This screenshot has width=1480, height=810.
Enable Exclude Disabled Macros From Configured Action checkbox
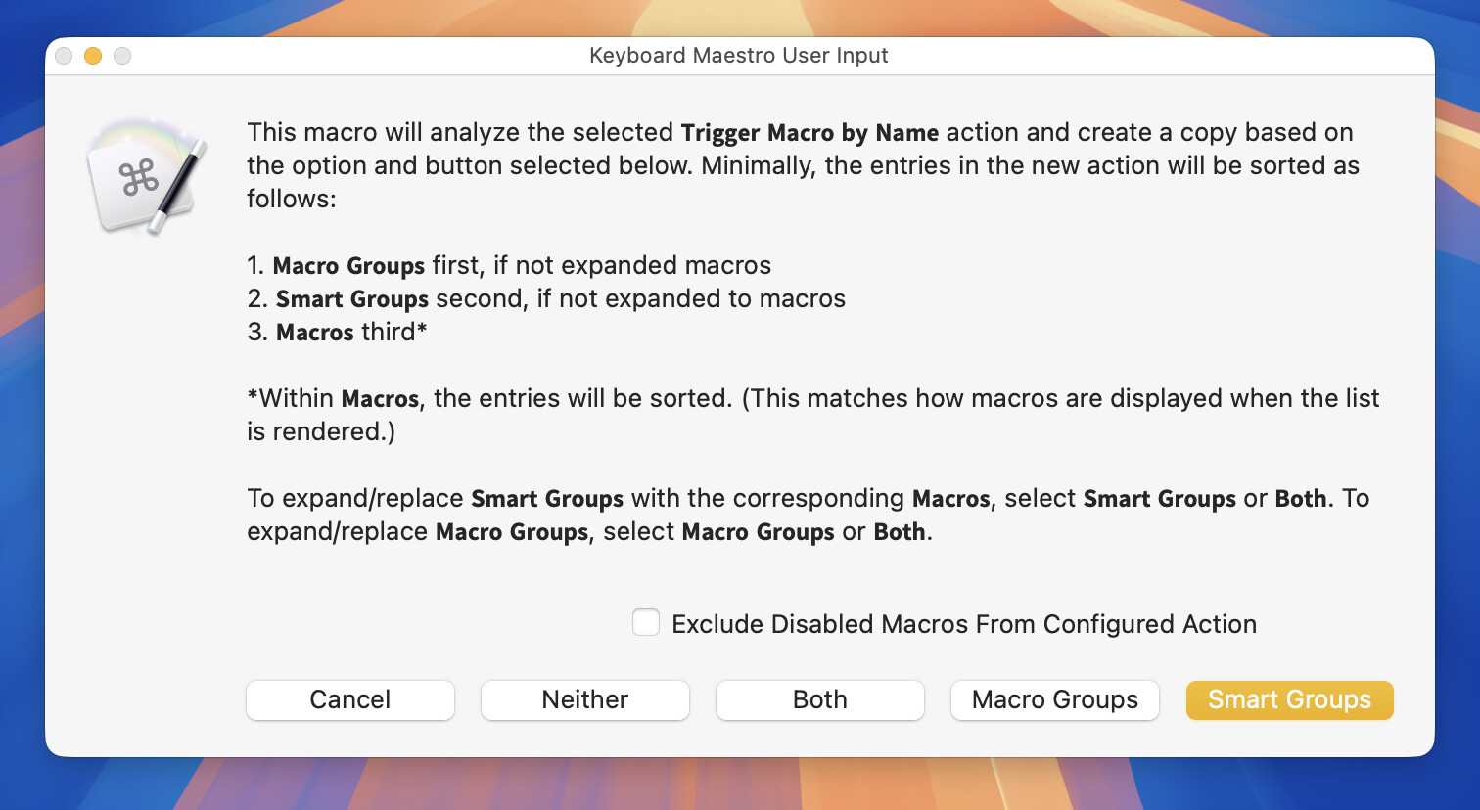(x=646, y=623)
